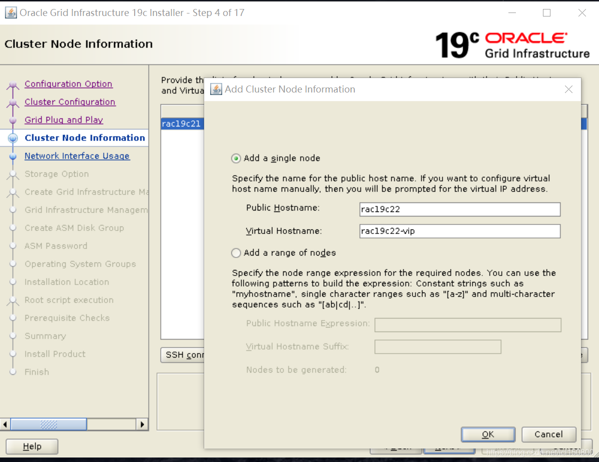599x462 pixels.
Task: Click the Finish step label
Action: (37, 372)
